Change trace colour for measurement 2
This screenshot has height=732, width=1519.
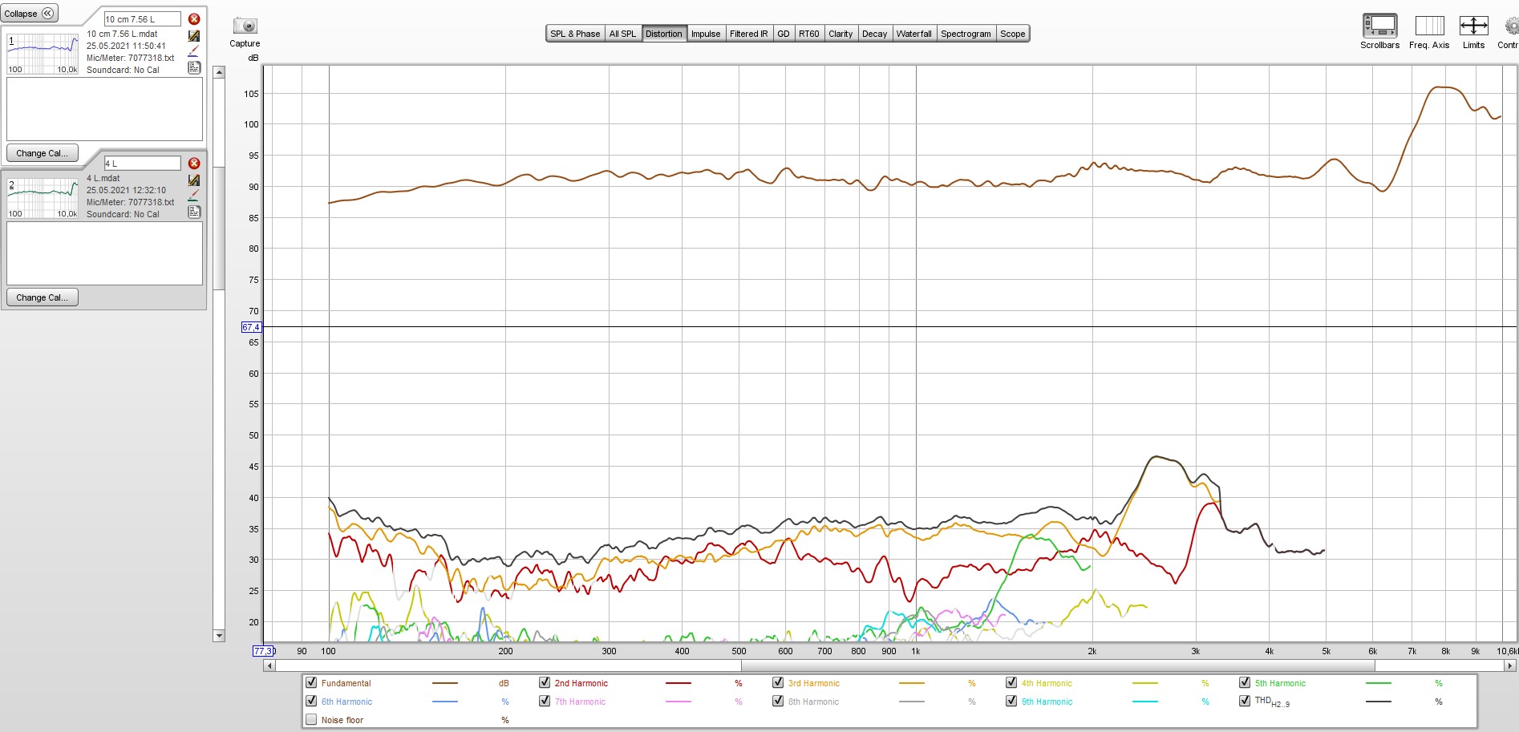[x=194, y=196]
